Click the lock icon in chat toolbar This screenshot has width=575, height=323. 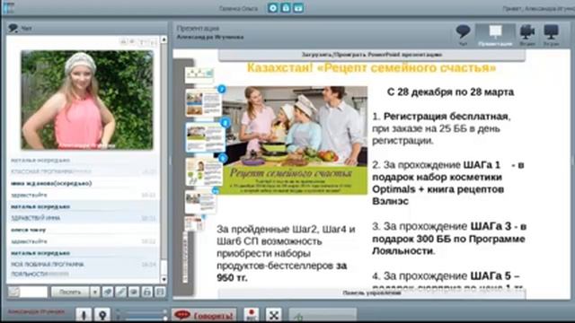[146, 292]
